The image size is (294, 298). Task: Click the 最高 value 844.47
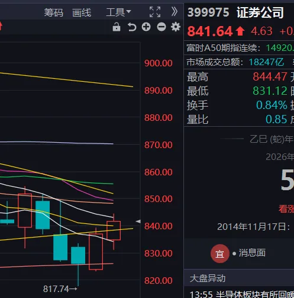(270, 76)
